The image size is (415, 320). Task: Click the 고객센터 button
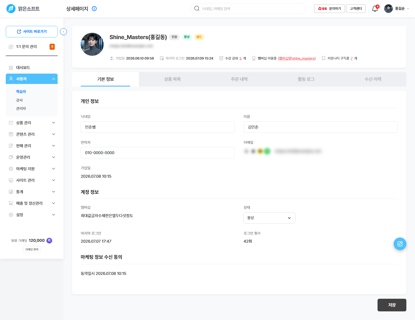[356, 9]
